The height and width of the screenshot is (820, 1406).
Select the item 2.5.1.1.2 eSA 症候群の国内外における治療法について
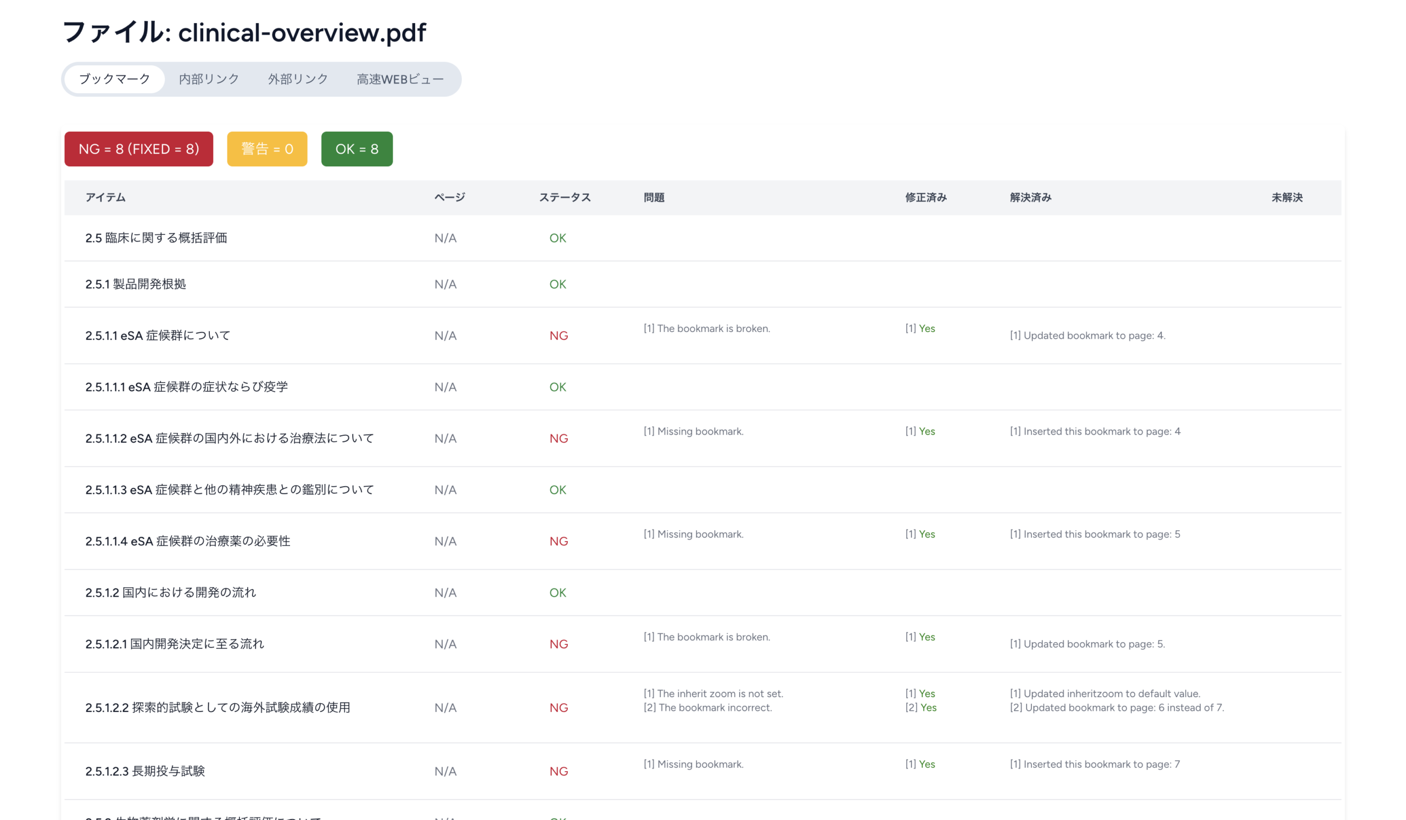[x=230, y=438]
